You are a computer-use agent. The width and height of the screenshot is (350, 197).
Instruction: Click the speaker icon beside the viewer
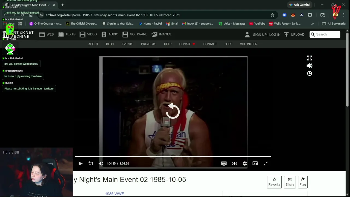[x=310, y=66]
